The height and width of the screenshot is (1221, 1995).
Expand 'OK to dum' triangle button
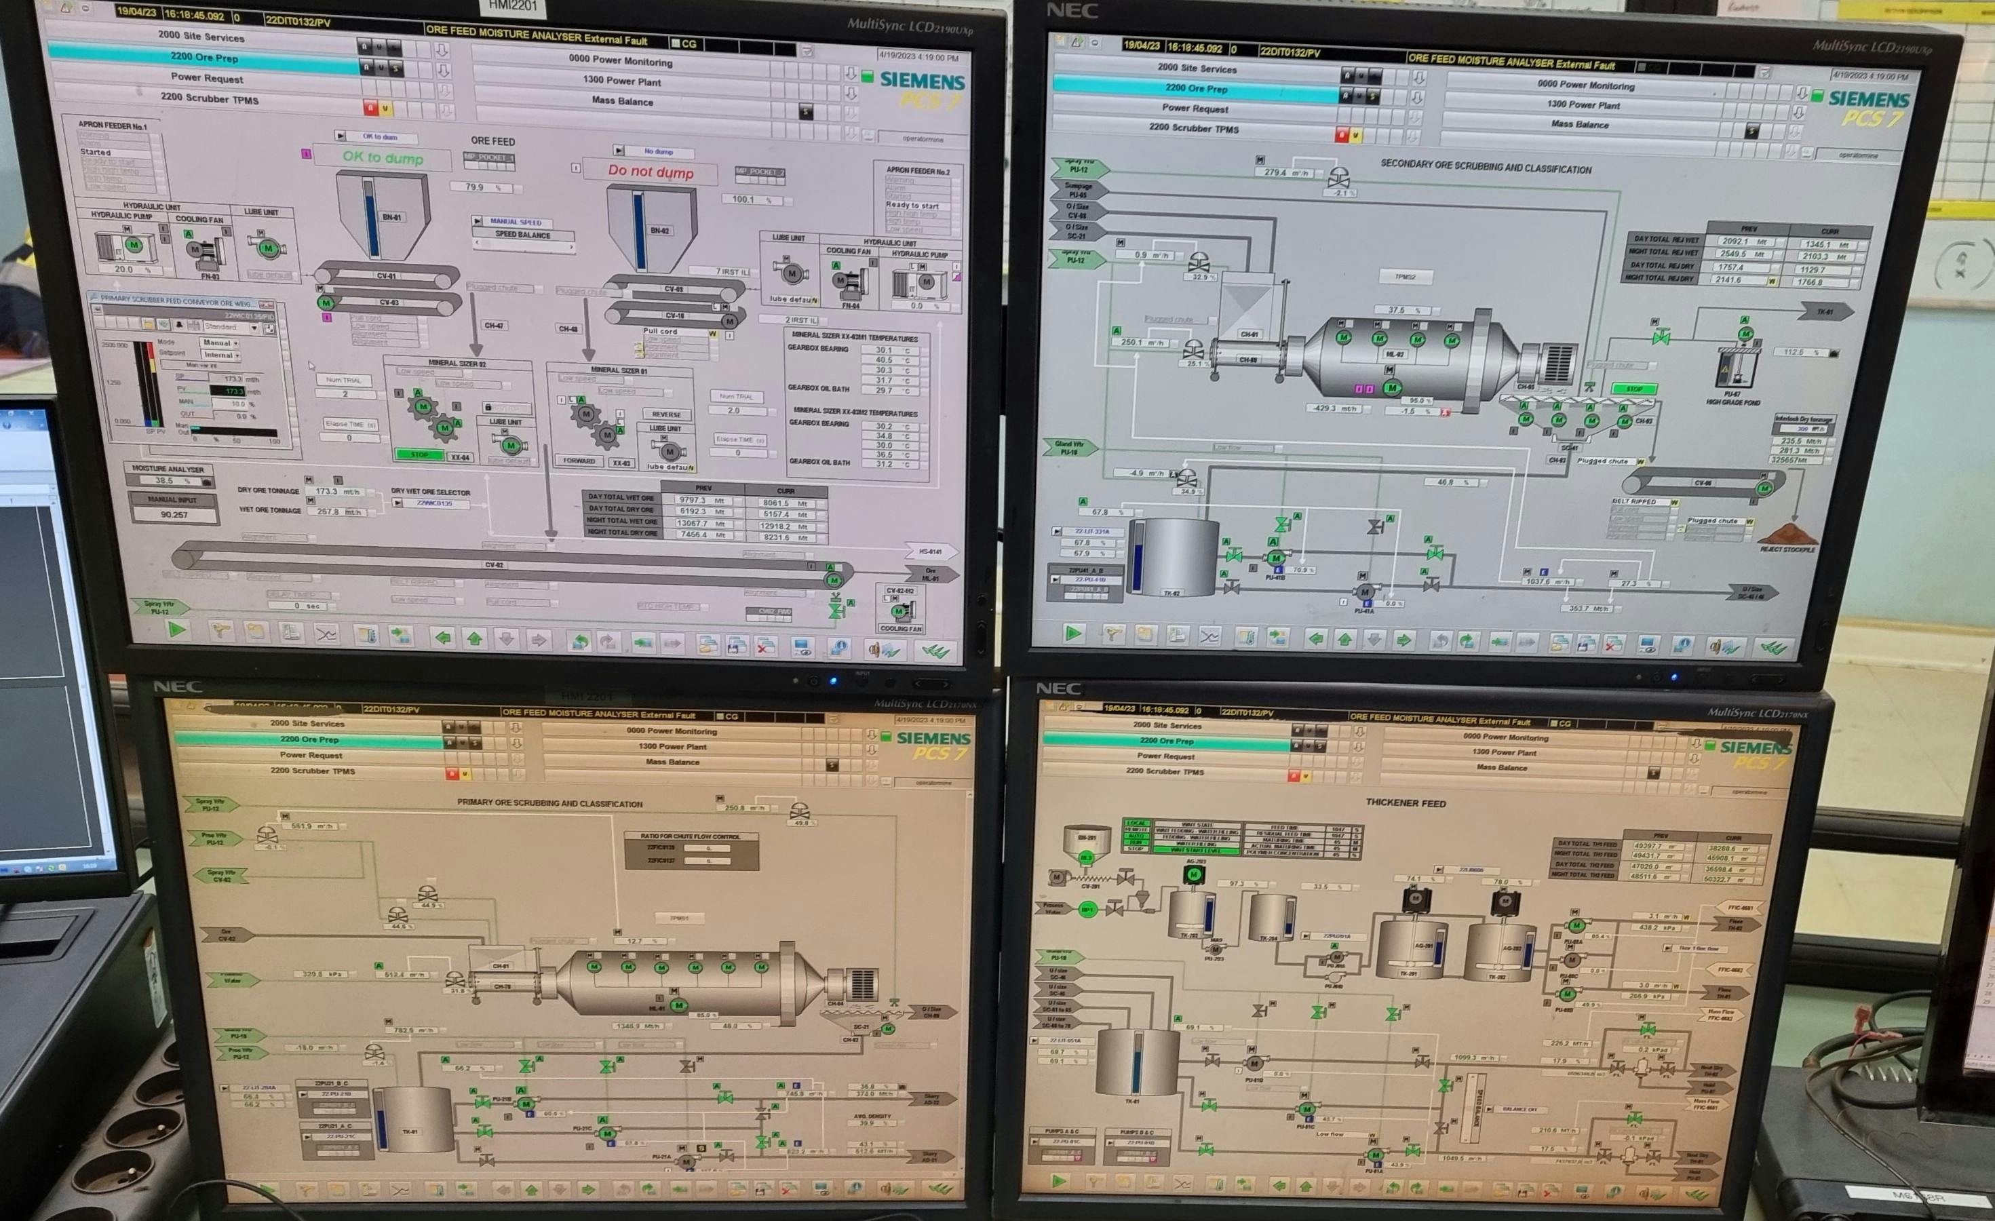341,135
